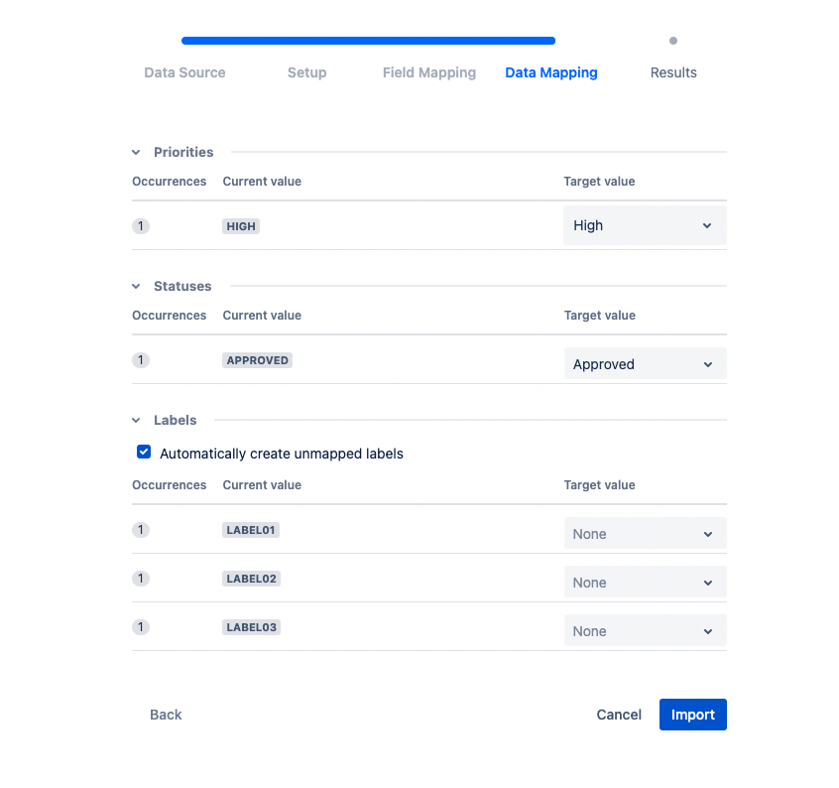Click the blue wizard progress bar
This screenshot has width=839, height=788.
coord(368,41)
